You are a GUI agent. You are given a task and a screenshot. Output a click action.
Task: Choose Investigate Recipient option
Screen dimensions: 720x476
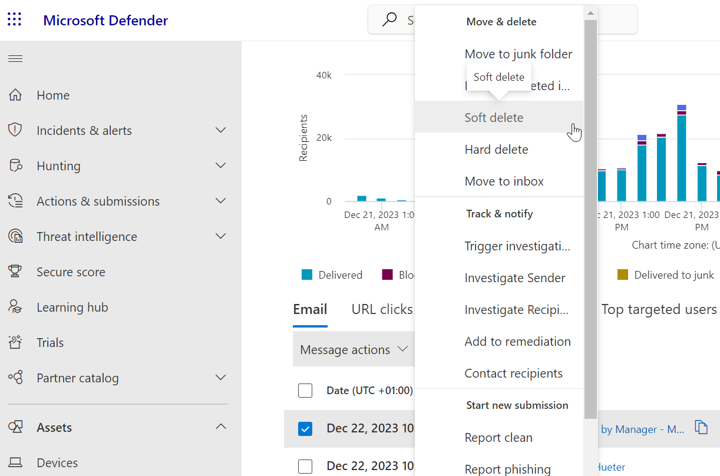tap(499, 310)
